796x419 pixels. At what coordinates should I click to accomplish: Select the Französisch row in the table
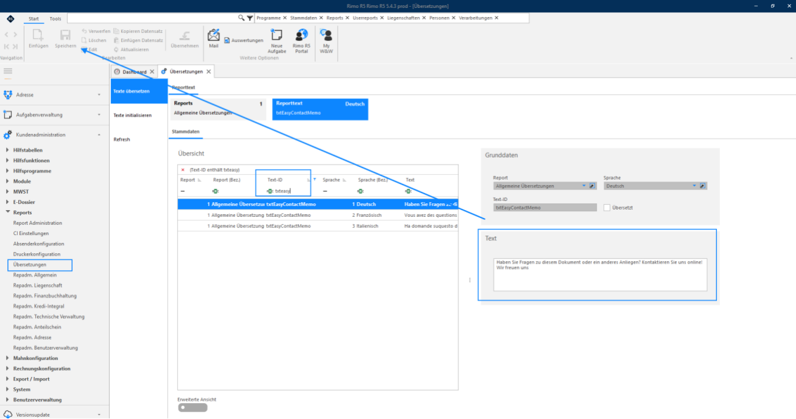tap(318, 215)
